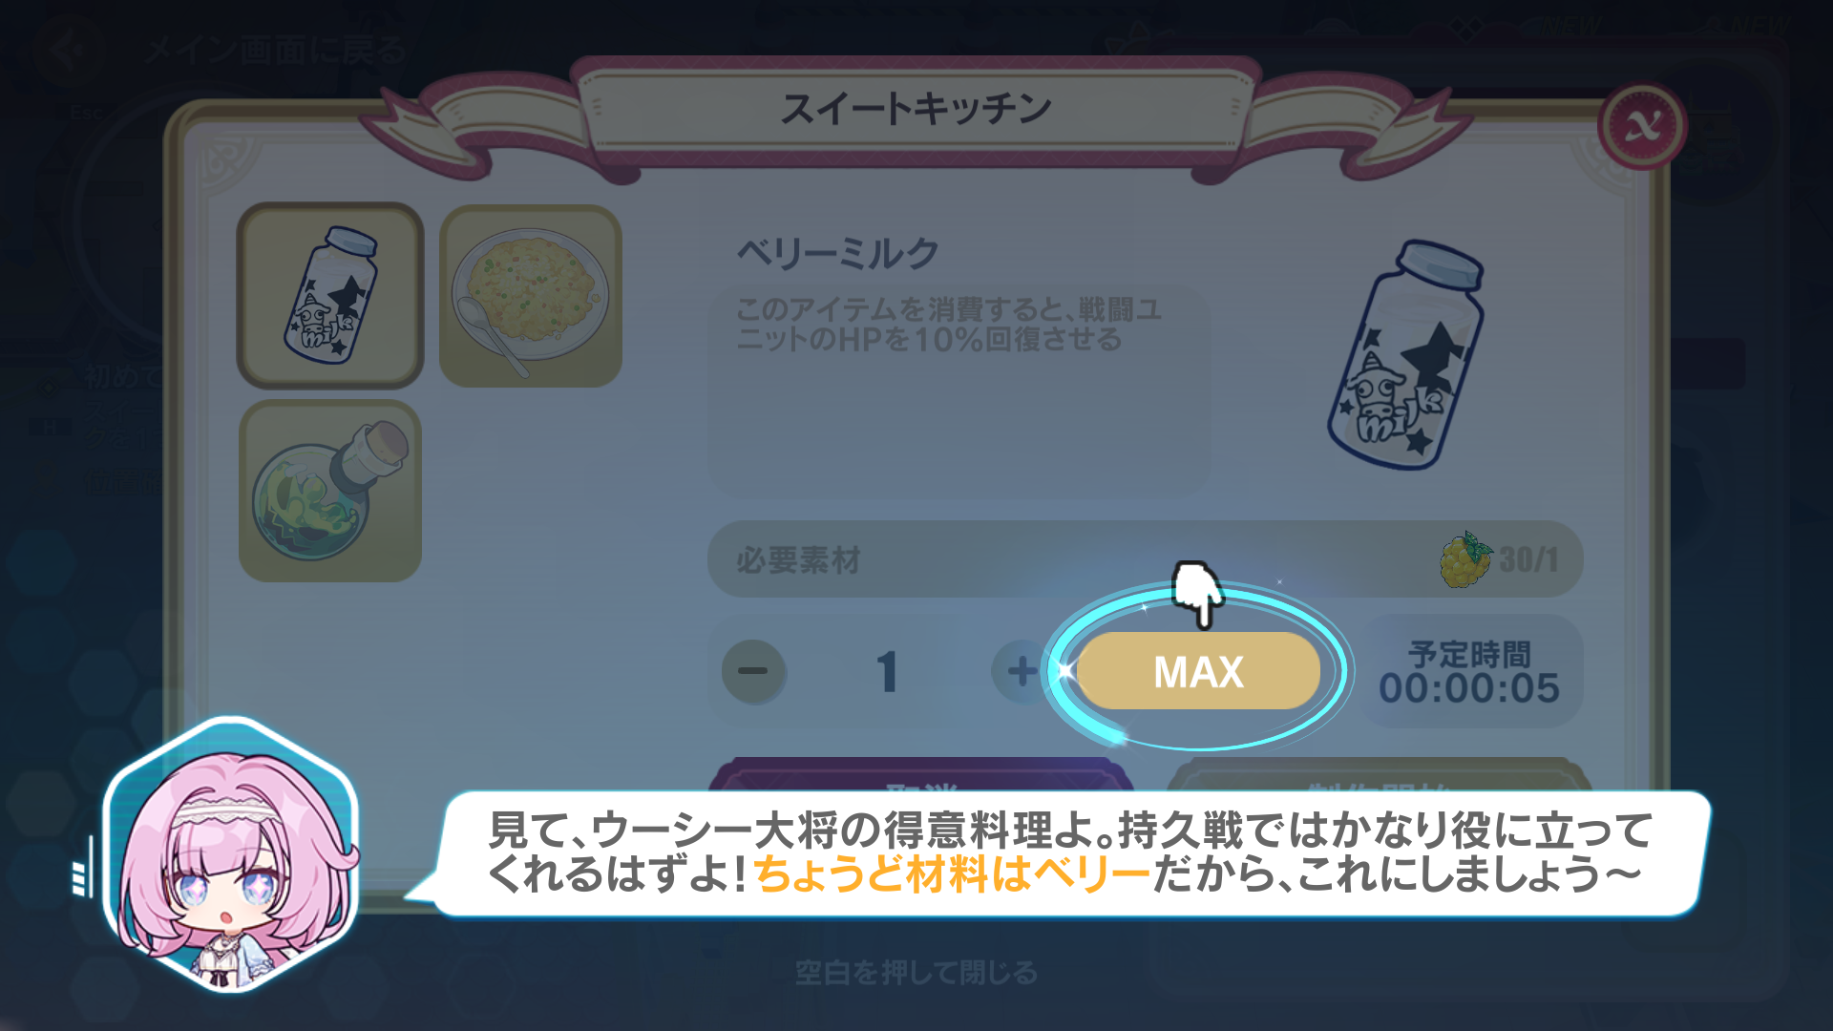Click the 予定時間 00:00:05 timer box

coord(1469,671)
